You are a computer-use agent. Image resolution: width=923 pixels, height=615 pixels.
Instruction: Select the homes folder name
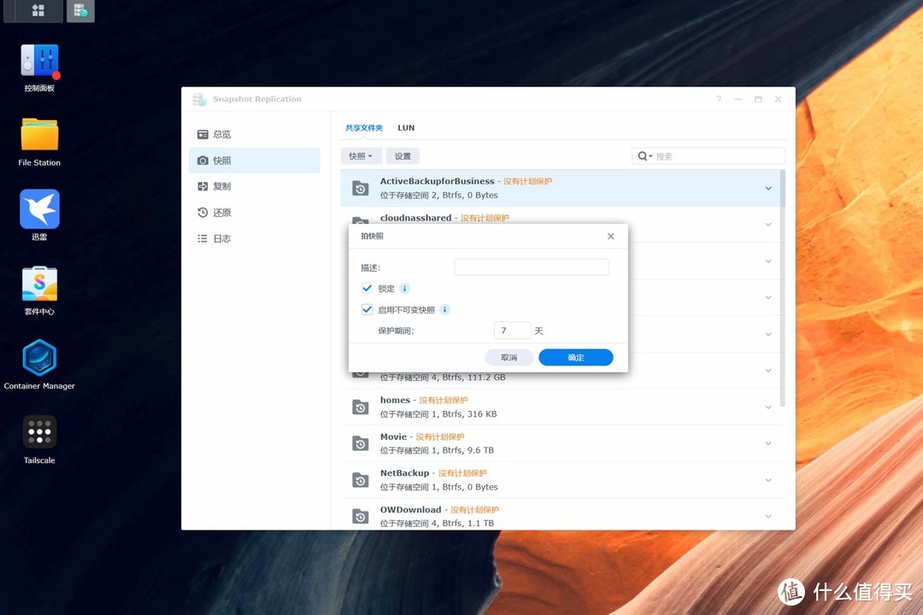tap(395, 401)
